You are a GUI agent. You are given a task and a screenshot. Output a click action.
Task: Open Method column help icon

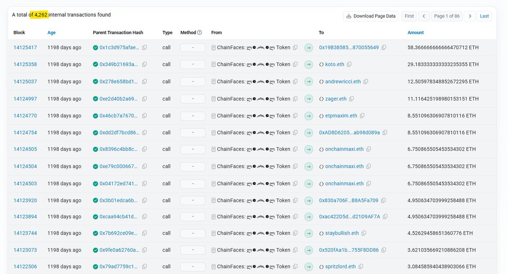200,33
